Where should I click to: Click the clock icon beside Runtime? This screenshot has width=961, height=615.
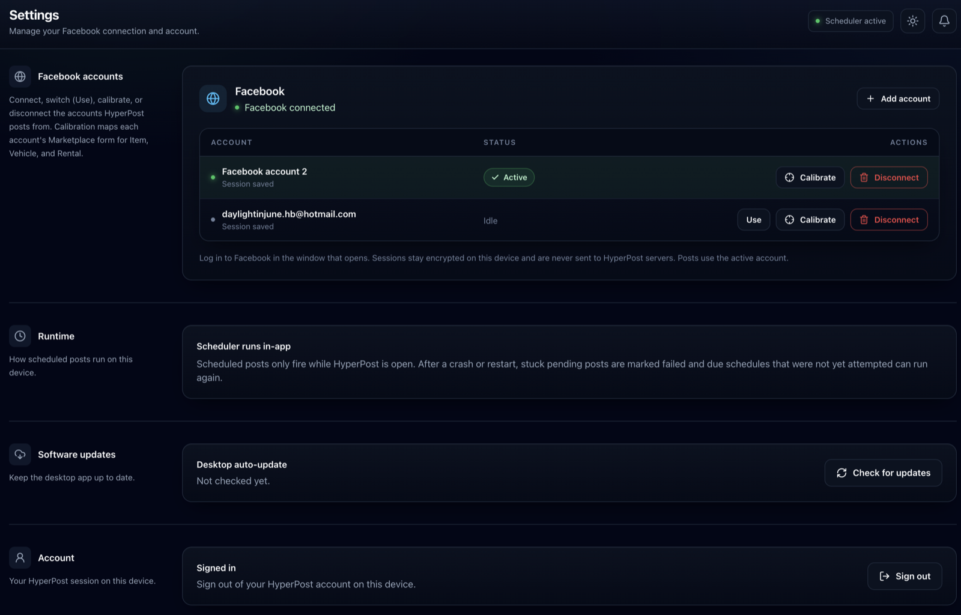point(20,336)
